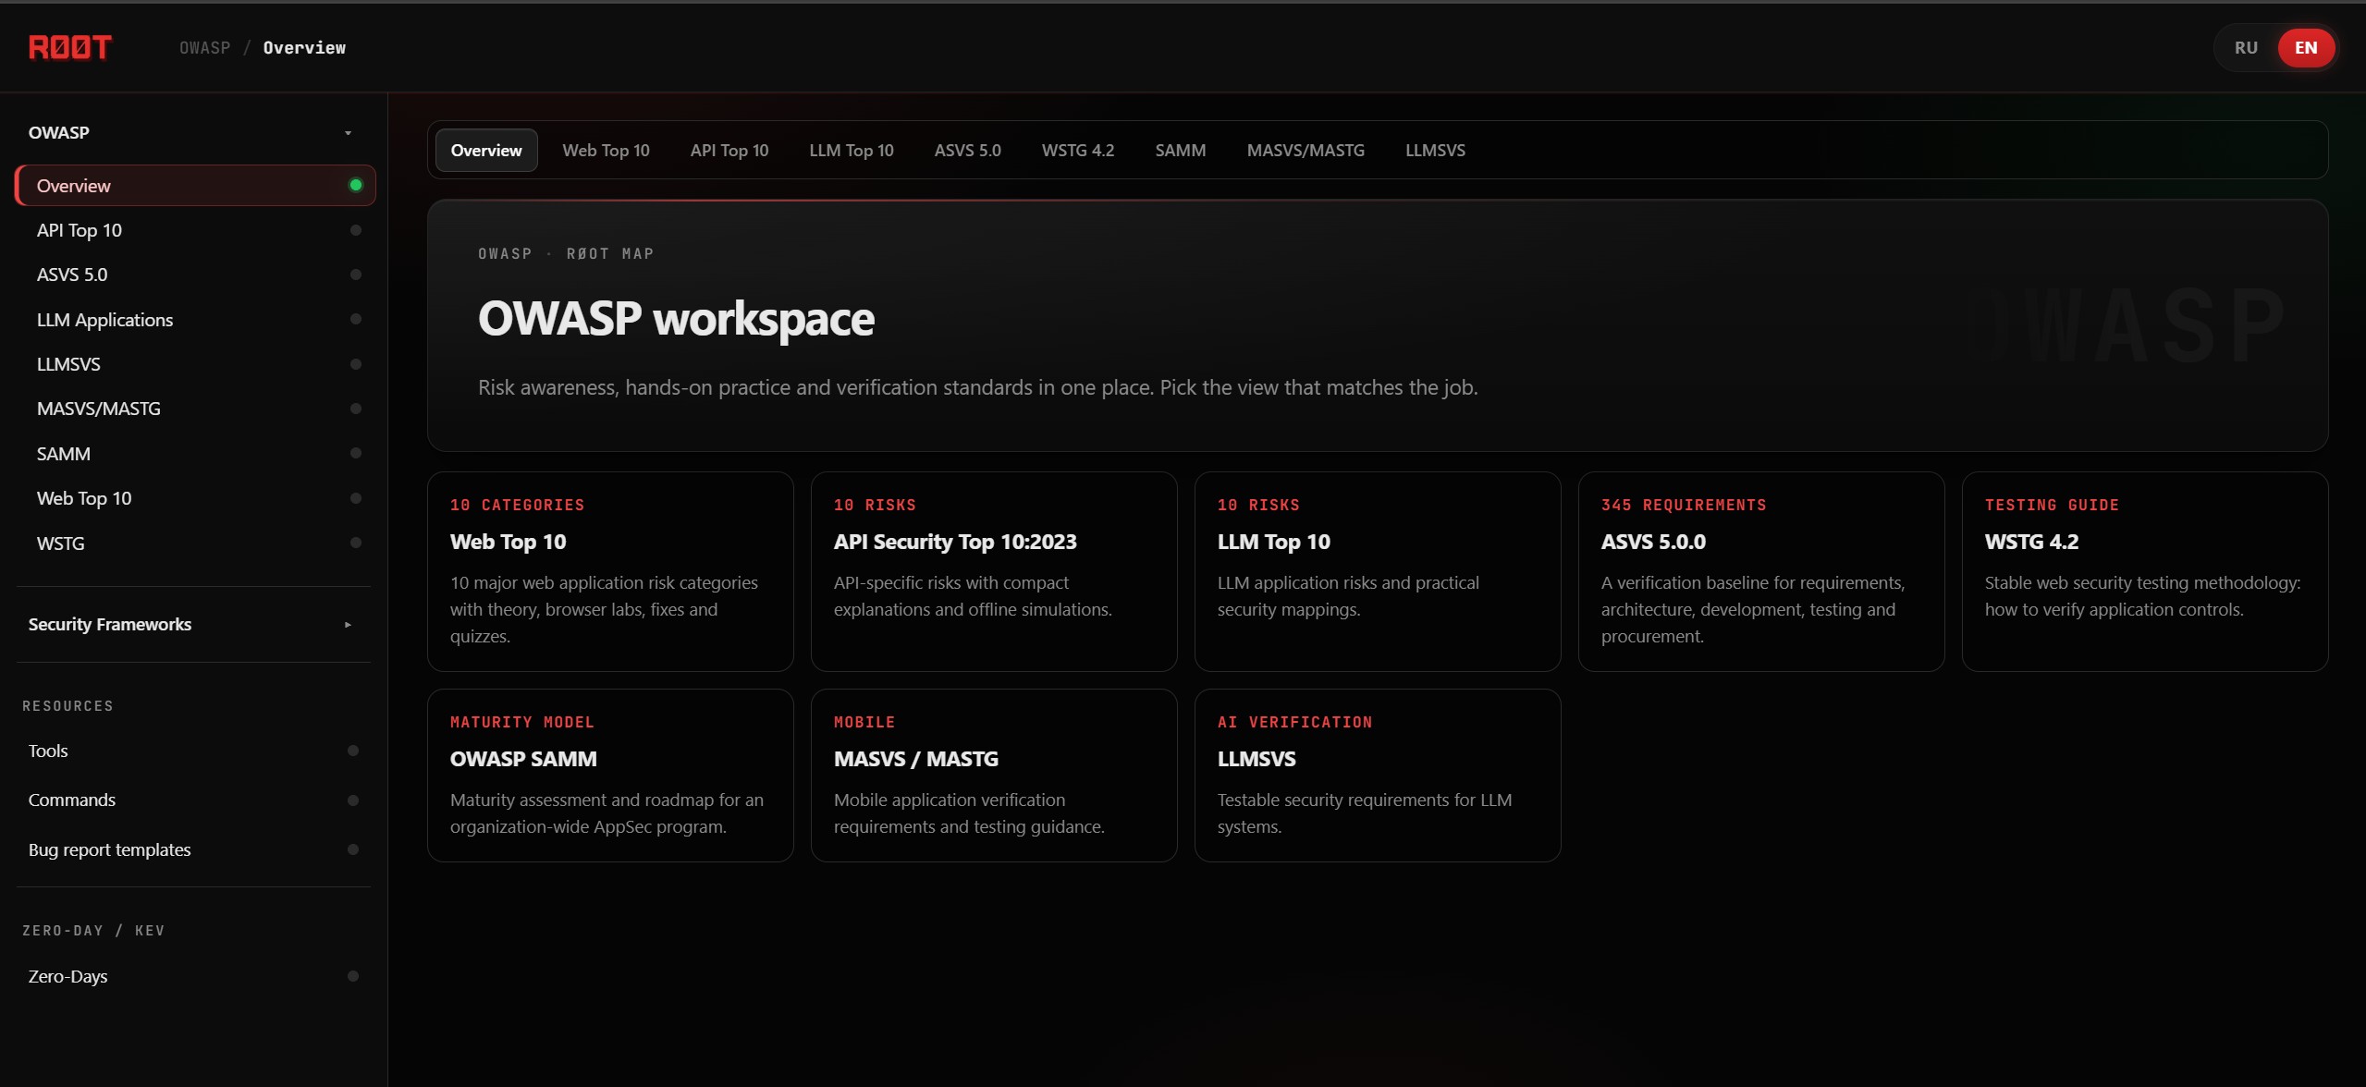The height and width of the screenshot is (1087, 2366).
Task: Click OWASP breadcrumb link
Action: (x=204, y=48)
